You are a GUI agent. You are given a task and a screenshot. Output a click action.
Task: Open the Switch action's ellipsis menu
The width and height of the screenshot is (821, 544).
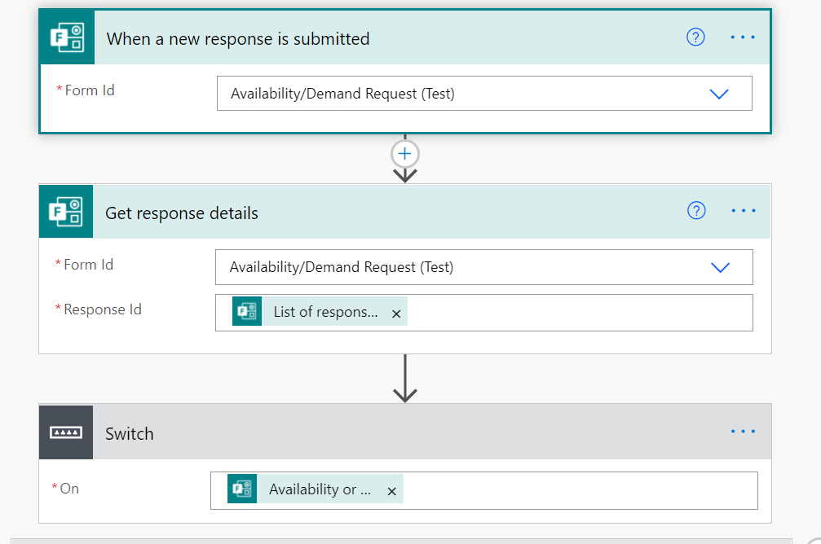[743, 433]
